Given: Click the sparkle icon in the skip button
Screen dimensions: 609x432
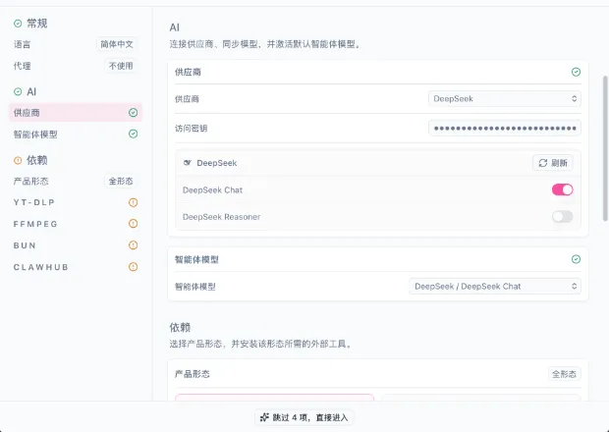Looking at the screenshot, I should click(264, 417).
